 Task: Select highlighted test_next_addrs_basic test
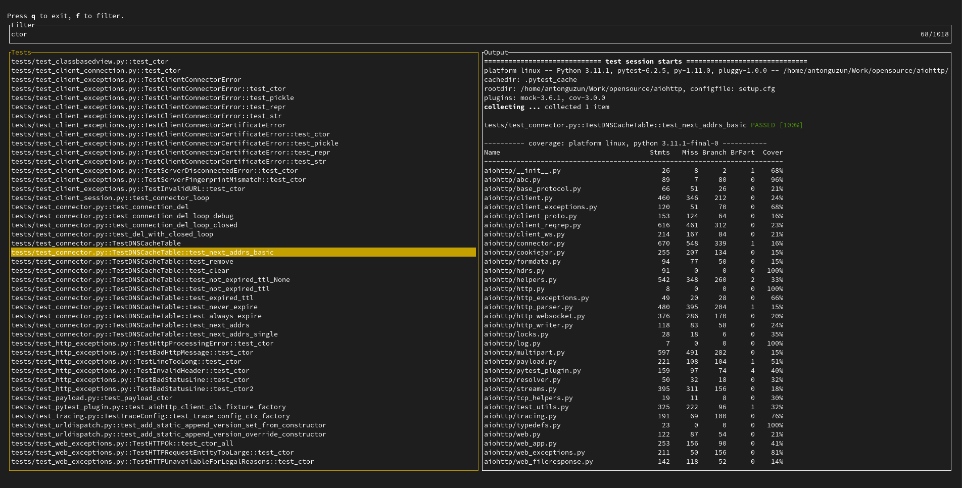pyautogui.click(x=244, y=253)
